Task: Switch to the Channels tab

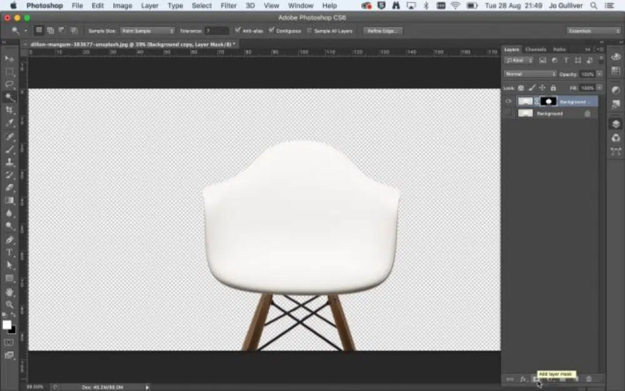Action: point(535,49)
